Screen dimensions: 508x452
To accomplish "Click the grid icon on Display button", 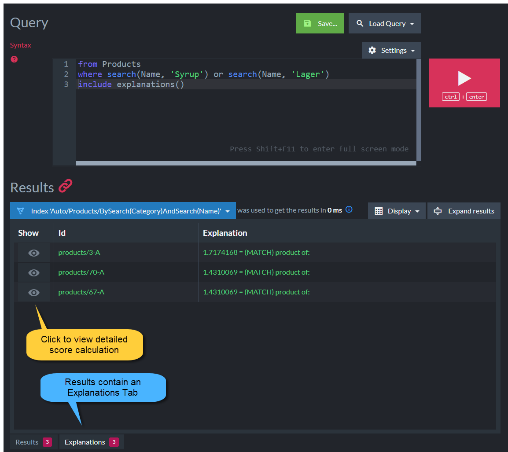I will pos(379,211).
